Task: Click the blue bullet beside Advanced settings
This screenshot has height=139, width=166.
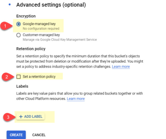Action: point(10,4)
